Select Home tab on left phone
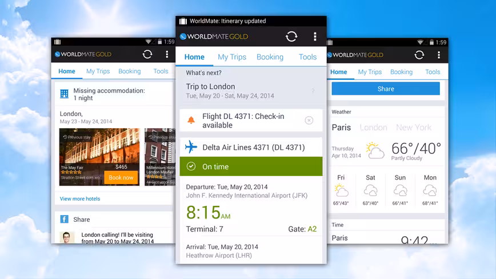The image size is (496, 279). click(67, 71)
